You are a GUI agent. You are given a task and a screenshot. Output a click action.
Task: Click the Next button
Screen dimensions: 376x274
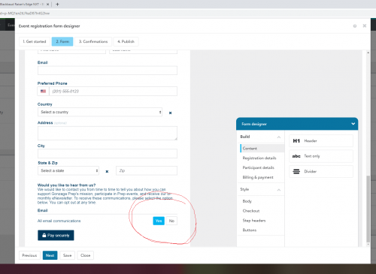point(50,255)
